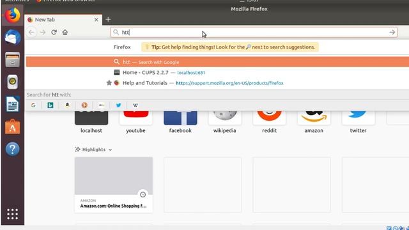Open Files manager from dock
Screen dimensions: 409x230
(x=13, y=59)
